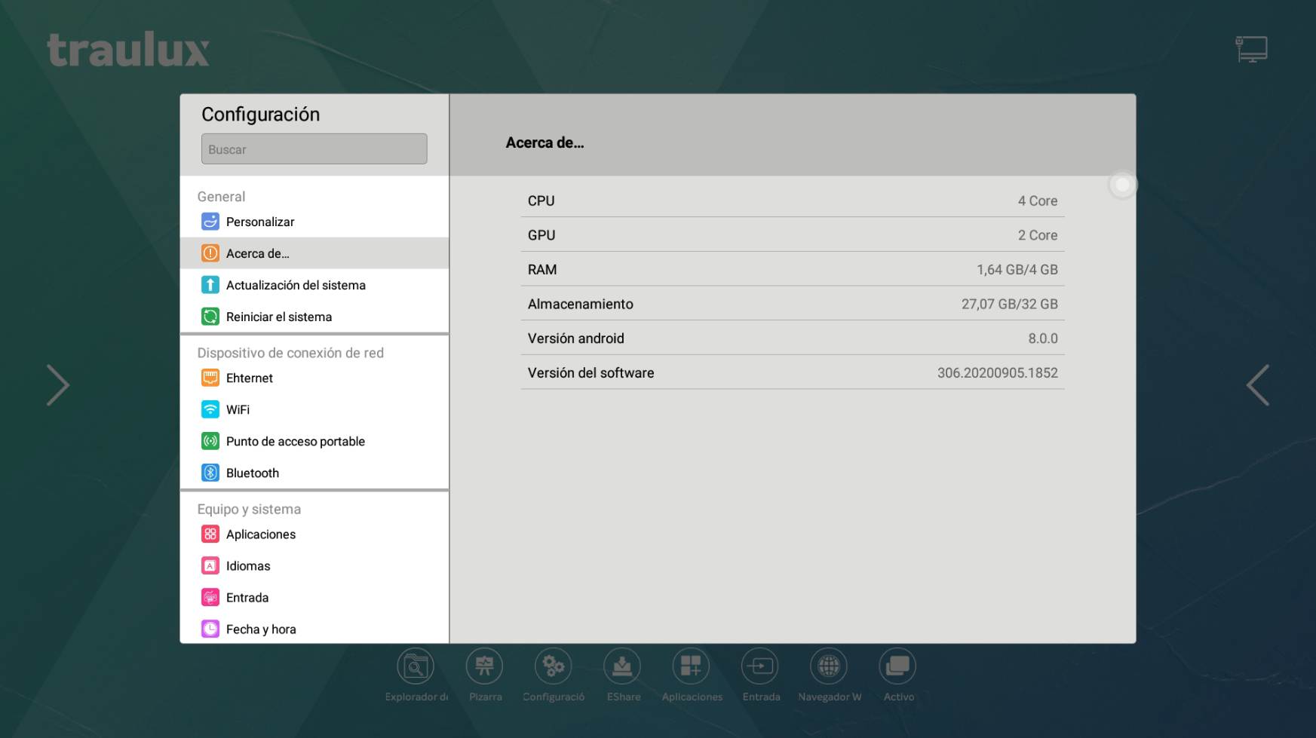Click the monitor icon at top right
Viewport: 1316px width, 738px height.
coord(1252,50)
